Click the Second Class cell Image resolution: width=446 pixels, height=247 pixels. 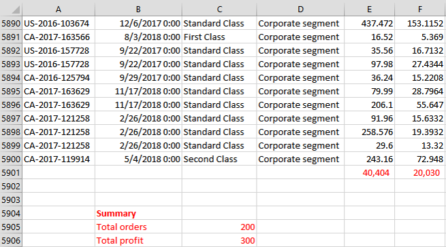[219, 159]
